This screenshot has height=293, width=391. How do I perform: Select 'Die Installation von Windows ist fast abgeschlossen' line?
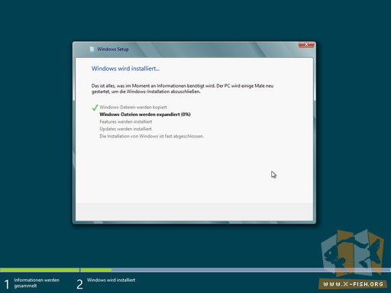coord(152,137)
